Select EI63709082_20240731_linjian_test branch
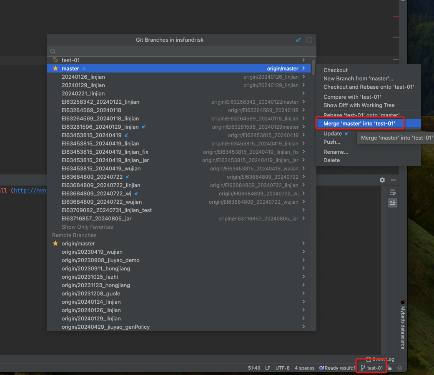Viewport: 434px width, 375px height. click(x=179, y=210)
